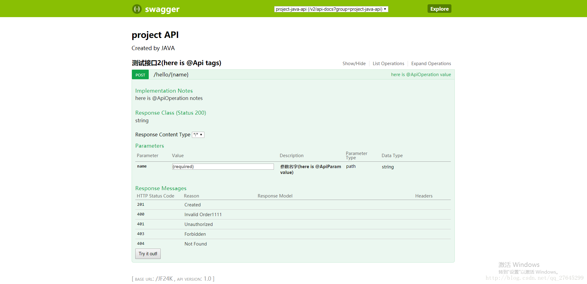
Task: Click Show/Hide link
Action: point(354,64)
